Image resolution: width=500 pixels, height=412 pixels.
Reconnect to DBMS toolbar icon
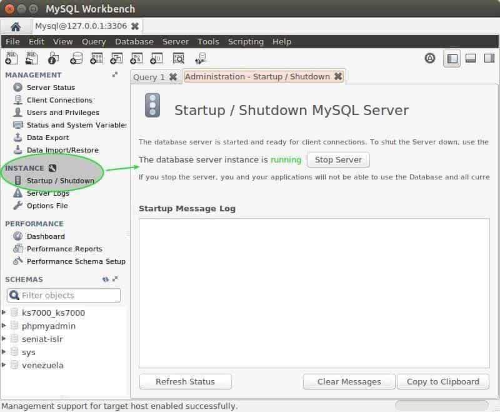tap(201, 58)
